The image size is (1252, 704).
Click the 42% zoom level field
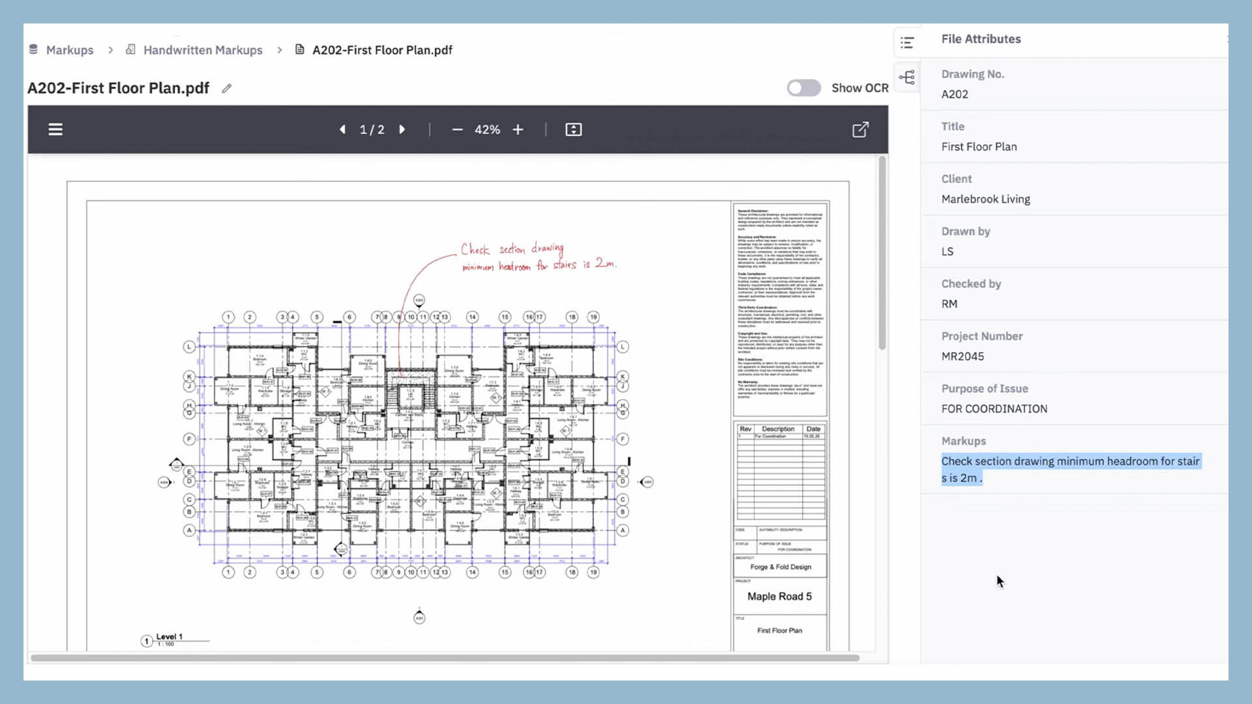coord(487,130)
